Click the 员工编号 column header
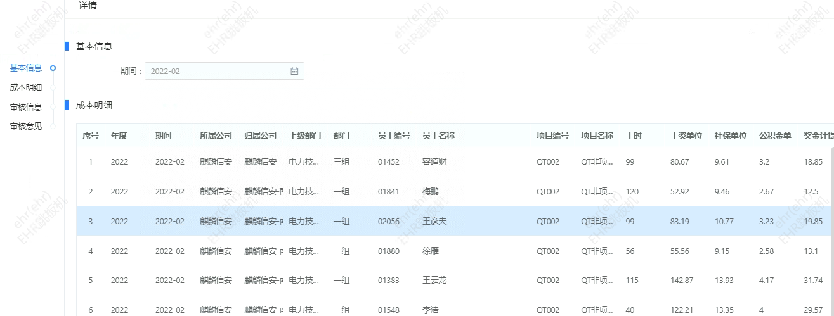The image size is (834, 316). pyautogui.click(x=394, y=136)
